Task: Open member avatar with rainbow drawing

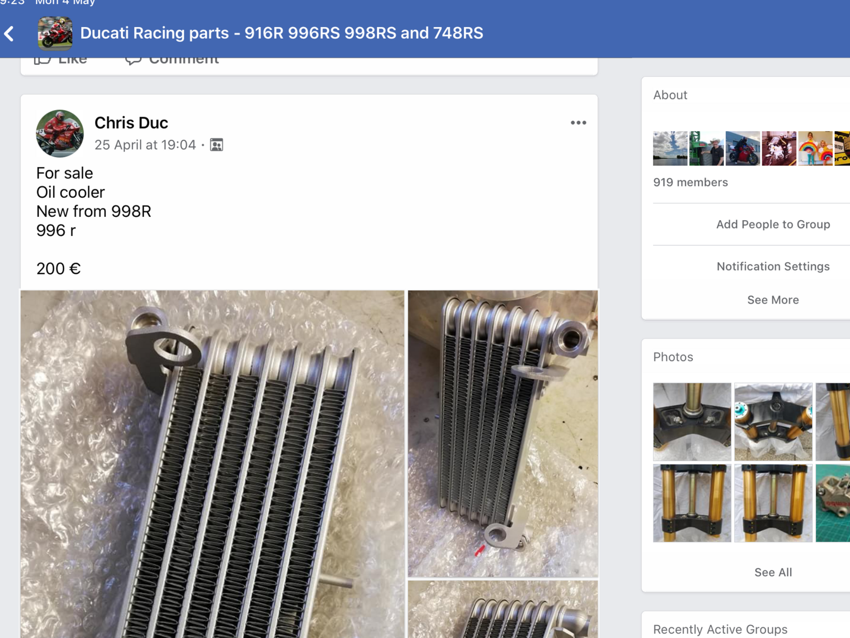Action: 815,148
